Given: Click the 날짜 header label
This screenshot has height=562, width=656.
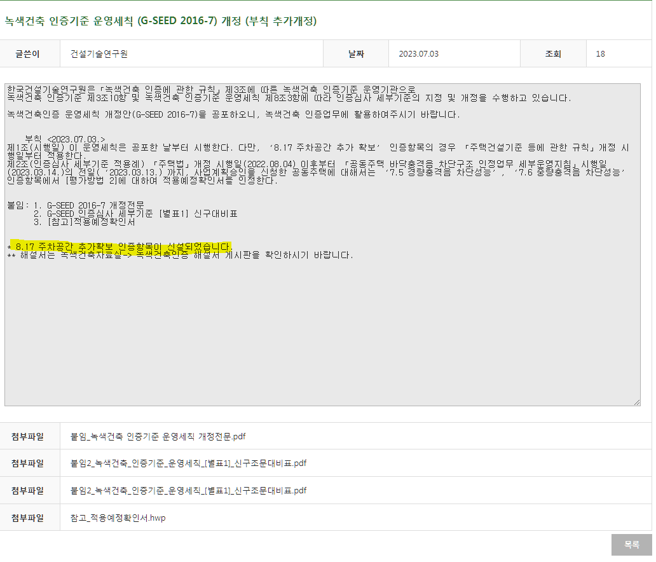Looking at the screenshot, I should pyautogui.click(x=356, y=54).
